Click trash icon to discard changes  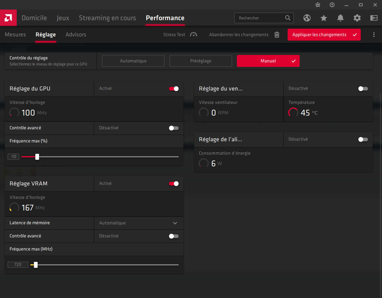coord(277,35)
